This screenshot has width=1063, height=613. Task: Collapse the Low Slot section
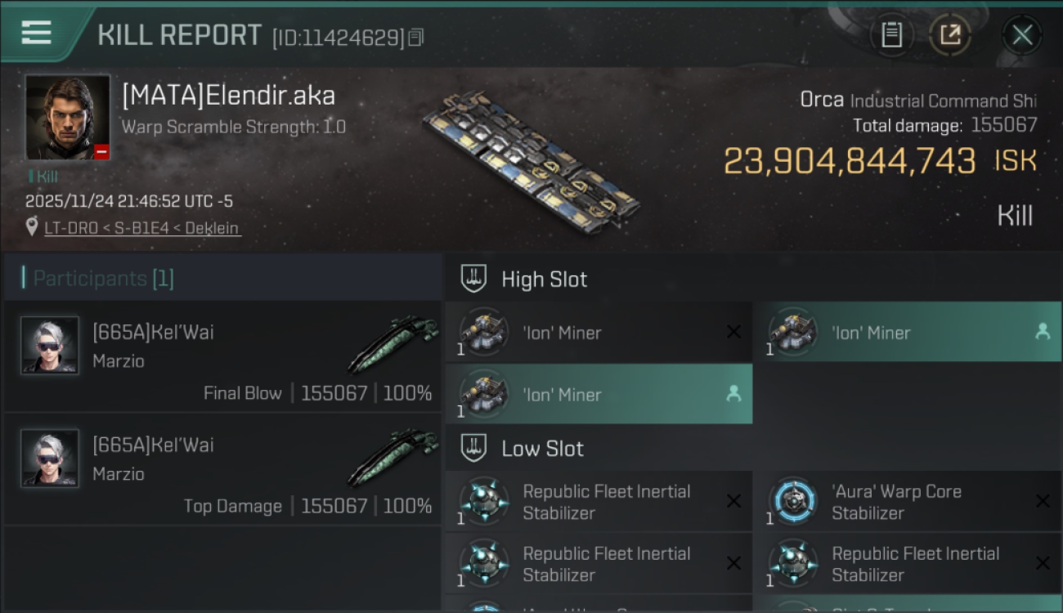click(542, 449)
